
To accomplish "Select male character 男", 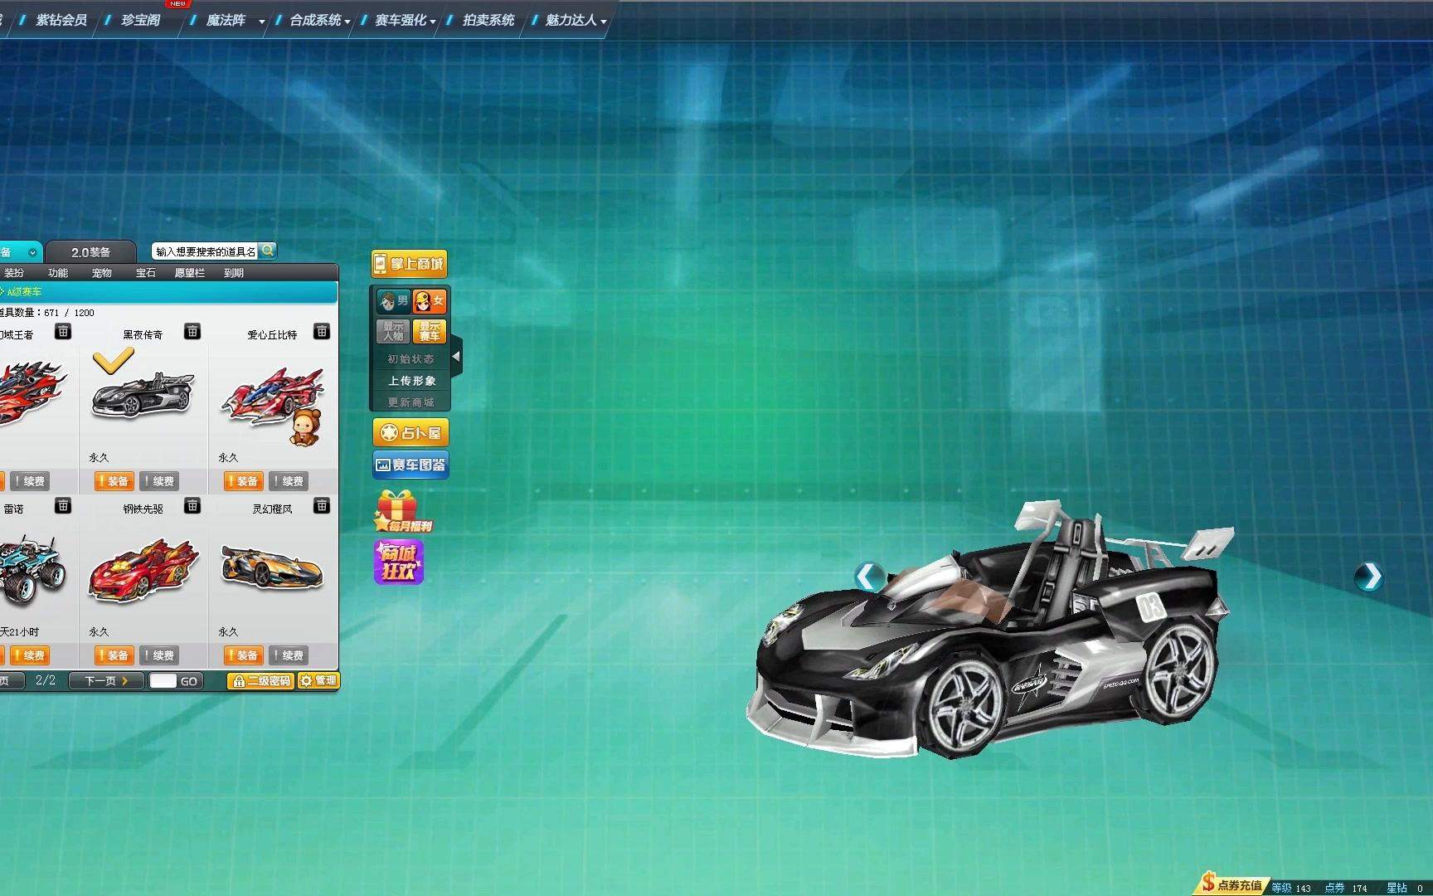I will click(x=394, y=300).
